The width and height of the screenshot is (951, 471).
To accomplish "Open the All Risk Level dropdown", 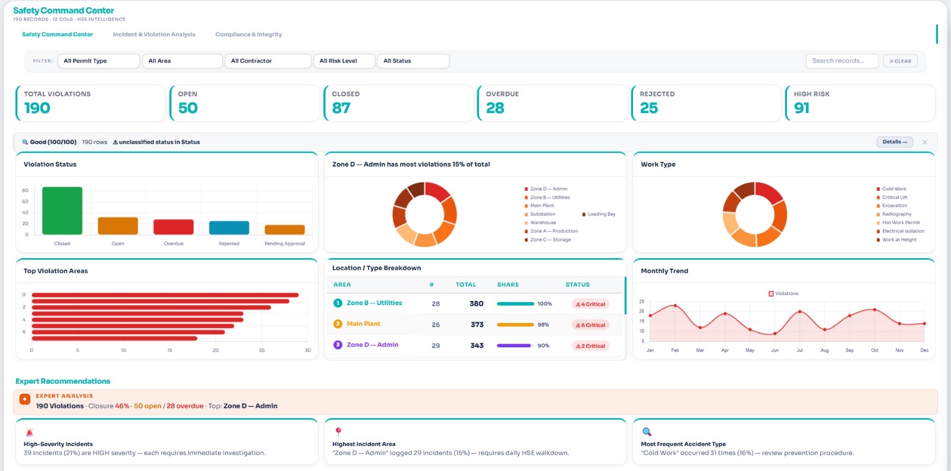I will tap(344, 61).
